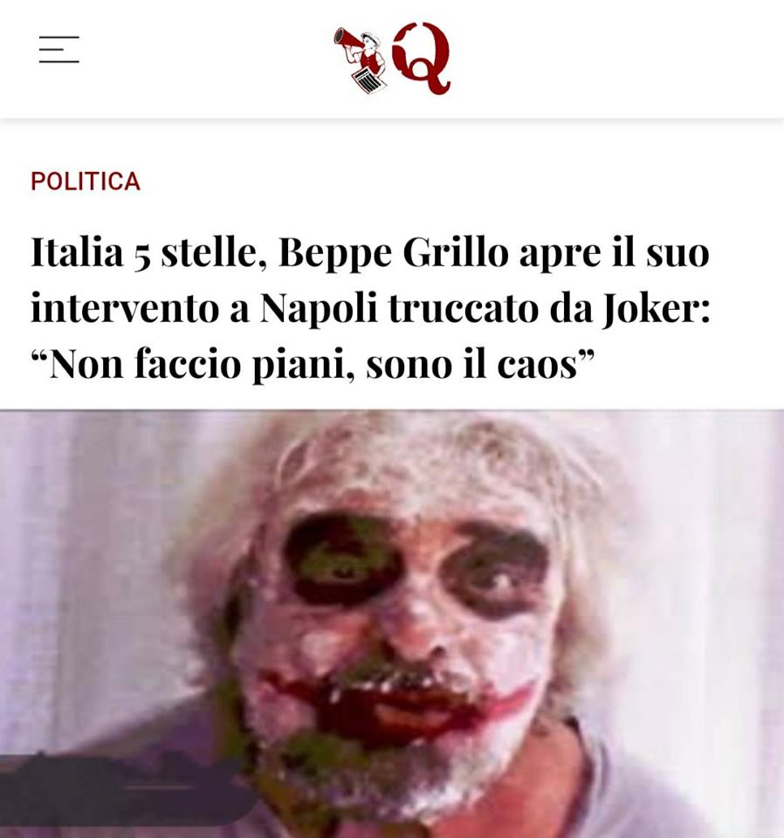
Task: Open the Joker makeup article photo
Action: pos(392,623)
